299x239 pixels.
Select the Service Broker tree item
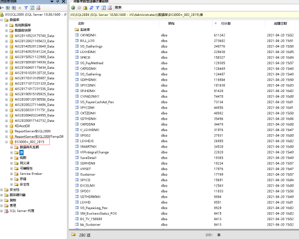pos(31,174)
